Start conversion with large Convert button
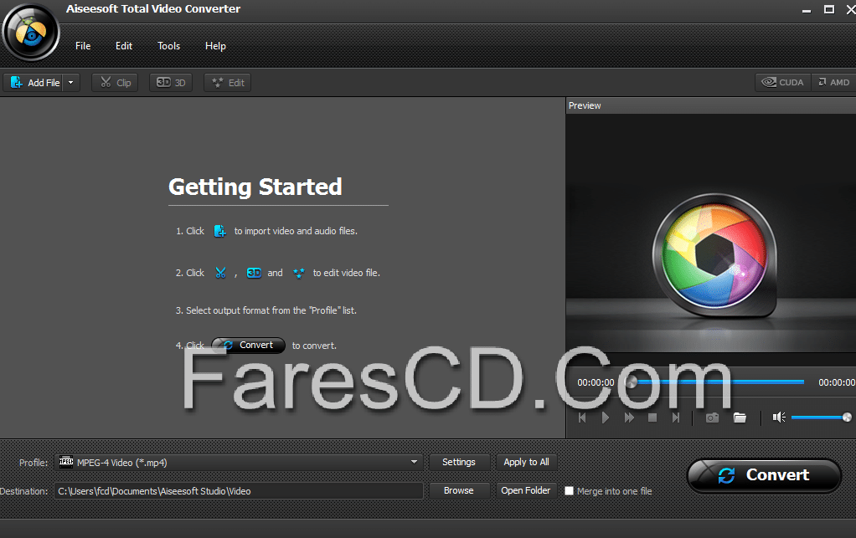856x538 pixels. click(764, 475)
